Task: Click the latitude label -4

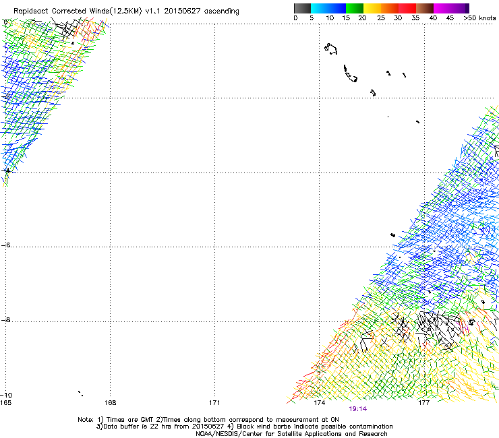Action: pos(5,170)
